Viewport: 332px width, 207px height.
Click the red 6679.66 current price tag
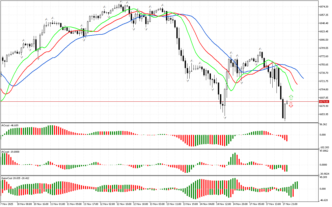(x=324, y=102)
